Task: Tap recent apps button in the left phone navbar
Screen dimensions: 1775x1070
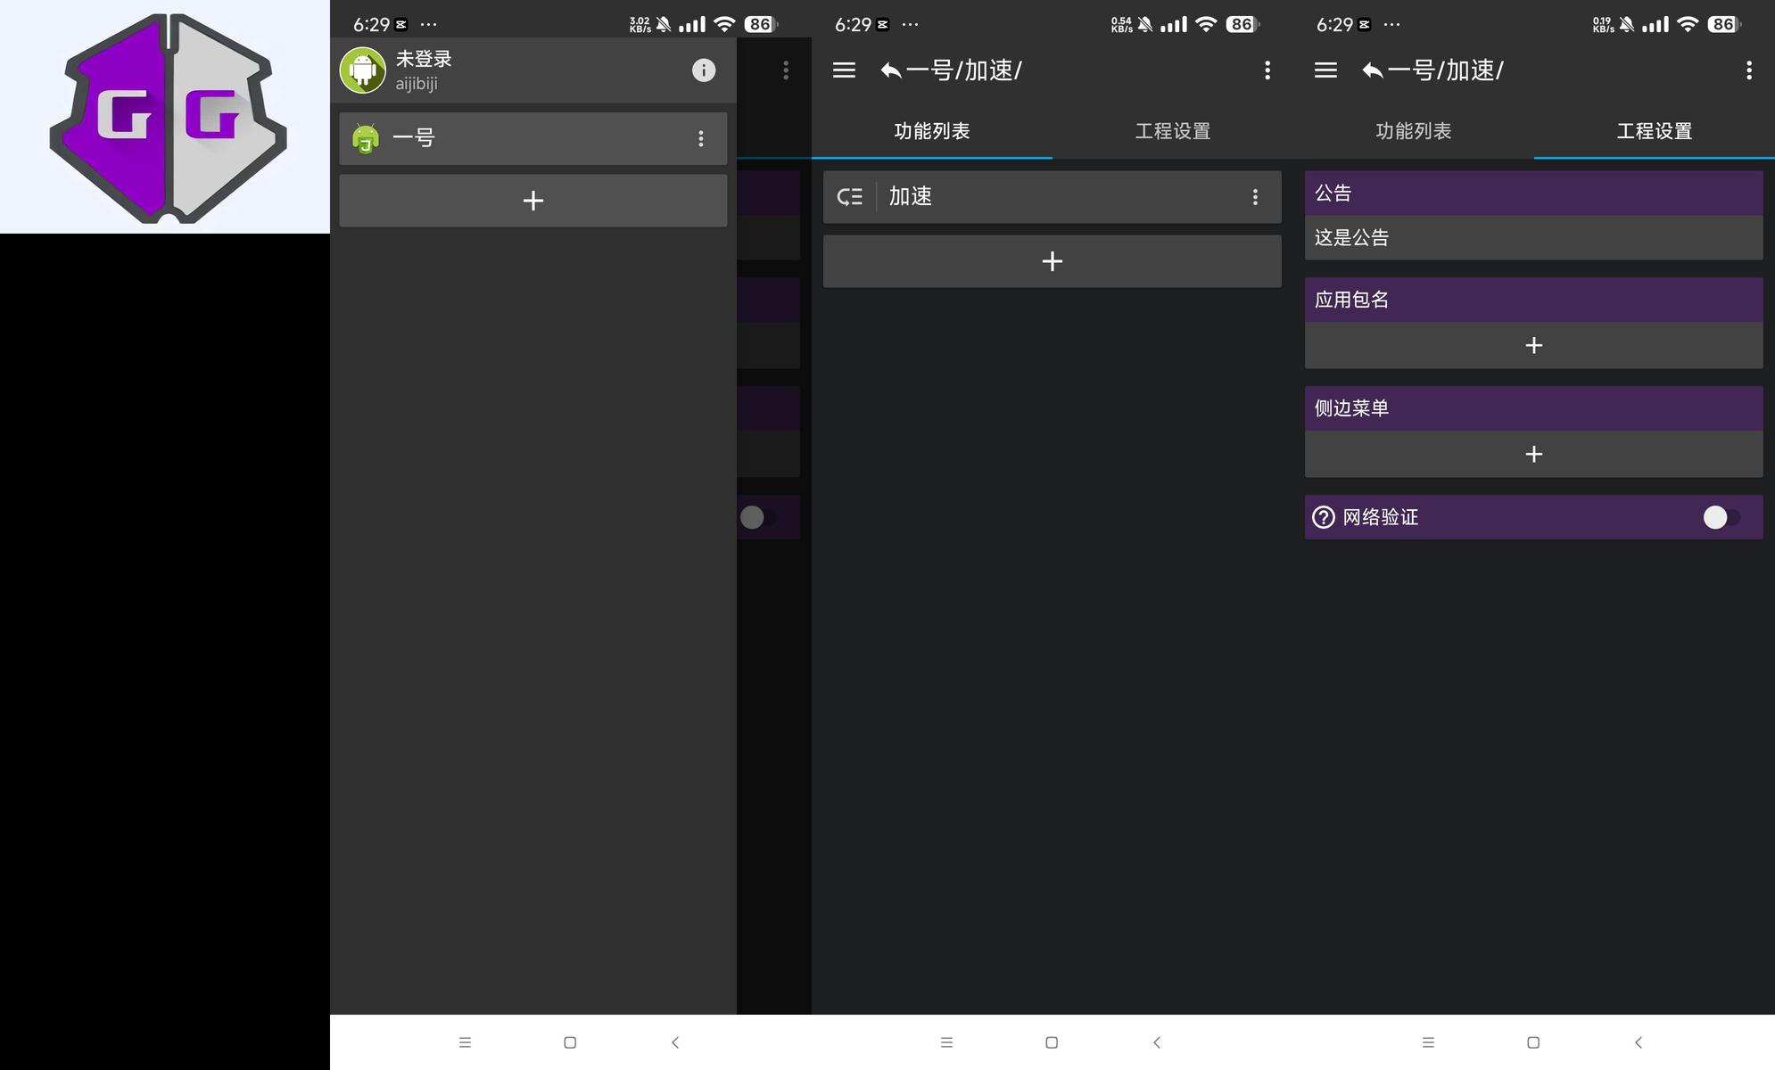Action: 465,1042
